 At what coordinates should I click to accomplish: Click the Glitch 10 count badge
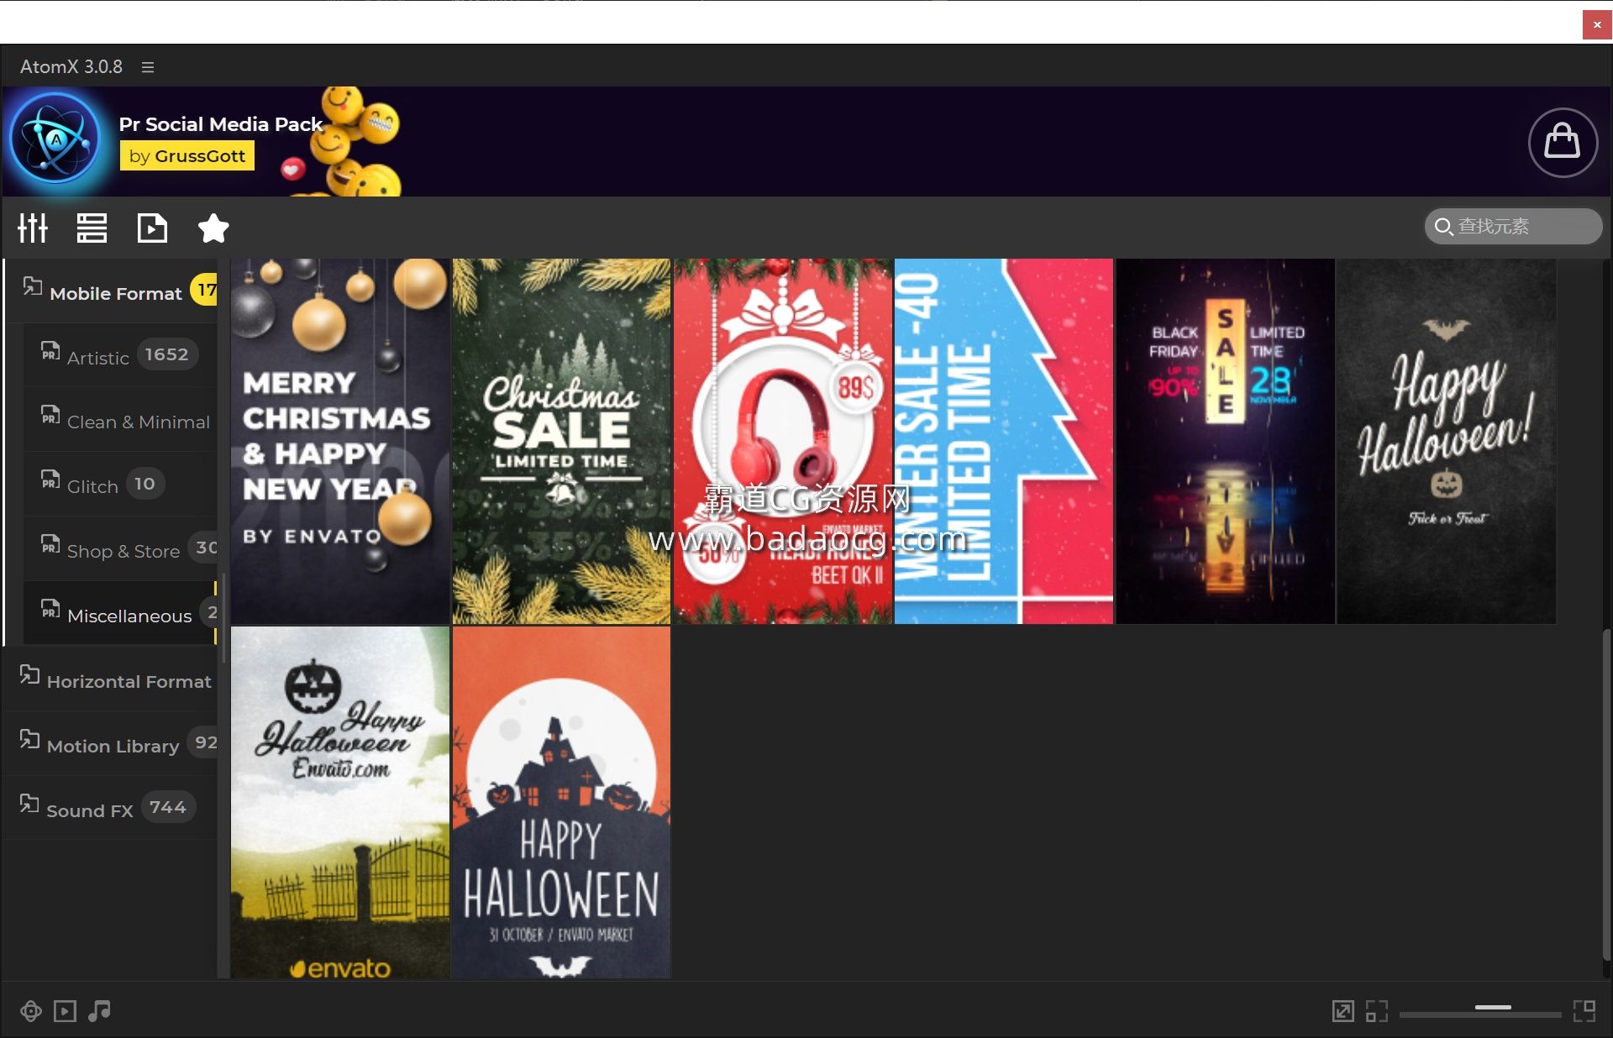[x=144, y=484]
